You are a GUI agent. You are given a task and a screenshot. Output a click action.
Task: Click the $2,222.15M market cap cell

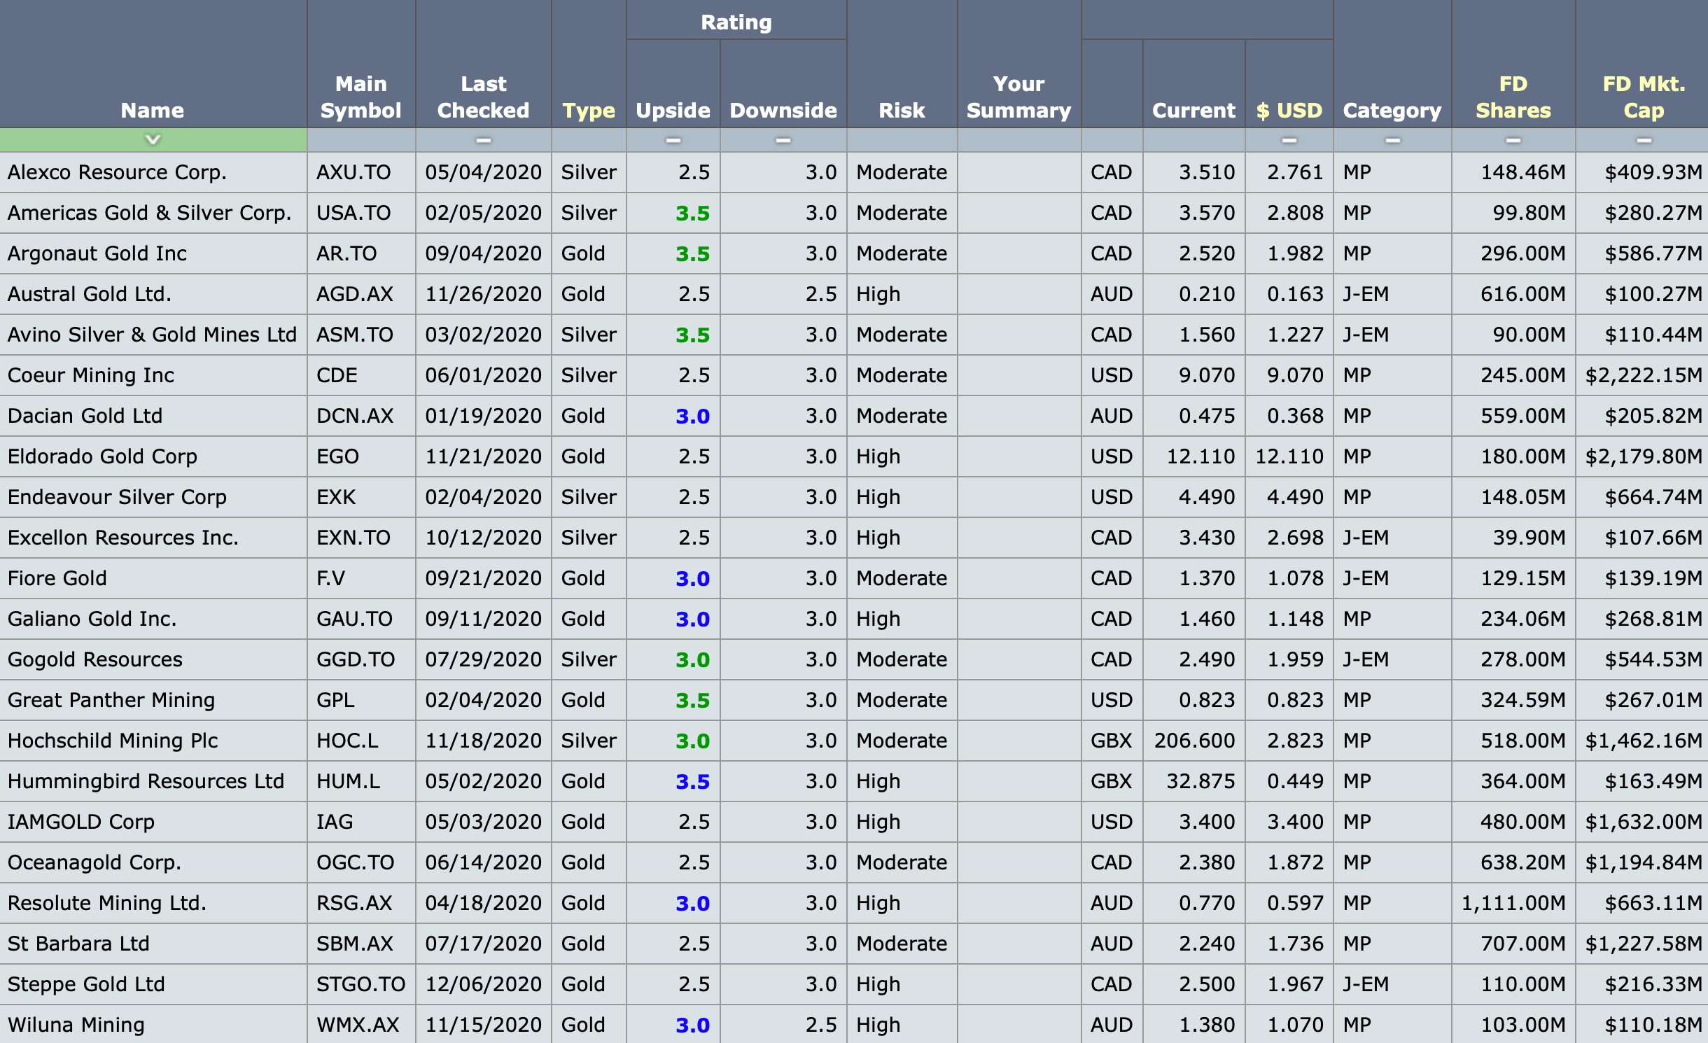(x=1643, y=375)
